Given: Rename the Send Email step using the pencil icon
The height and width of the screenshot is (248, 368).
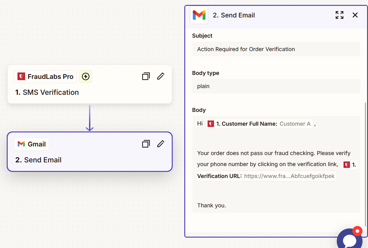Looking at the screenshot, I should coord(160,144).
